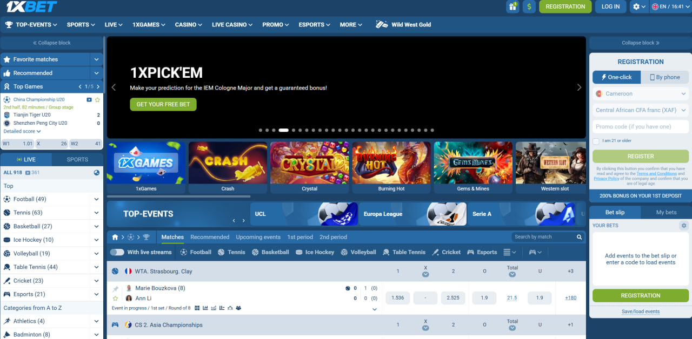Viewport: 692px width, 339px height.
Task: Filter matches by Basketball in sport filter bar
Action: [x=270, y=252]
